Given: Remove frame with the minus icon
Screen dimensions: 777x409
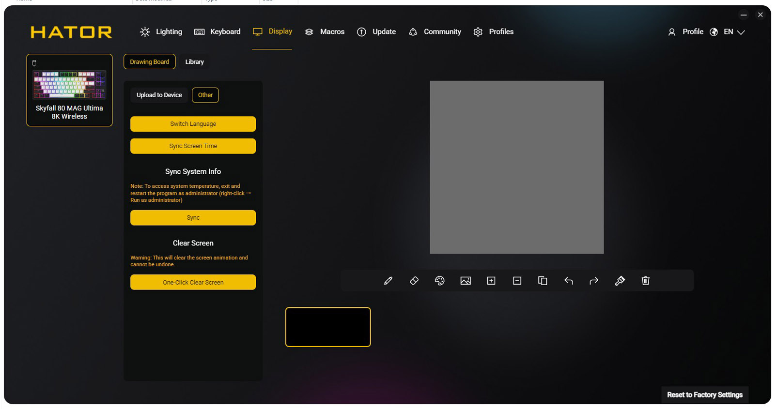Looking at the screenshot, I should [517, 281].
